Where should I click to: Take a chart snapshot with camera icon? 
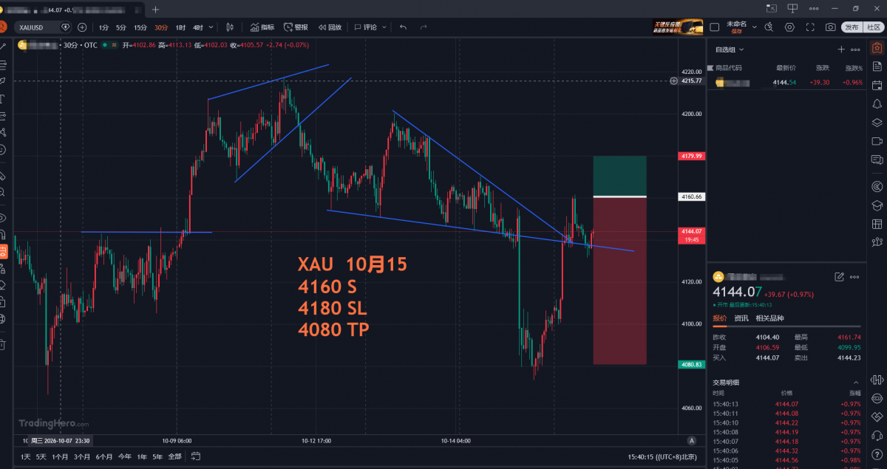(x=830, y=27)
